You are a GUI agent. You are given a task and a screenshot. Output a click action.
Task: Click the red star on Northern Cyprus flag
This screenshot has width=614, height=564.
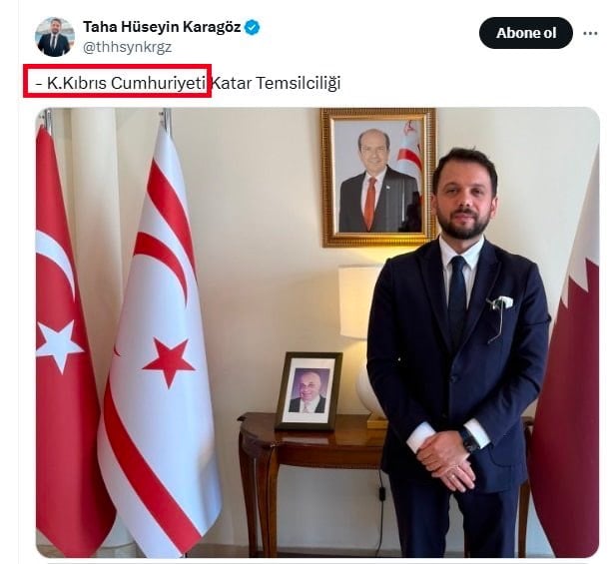[169, 362]
